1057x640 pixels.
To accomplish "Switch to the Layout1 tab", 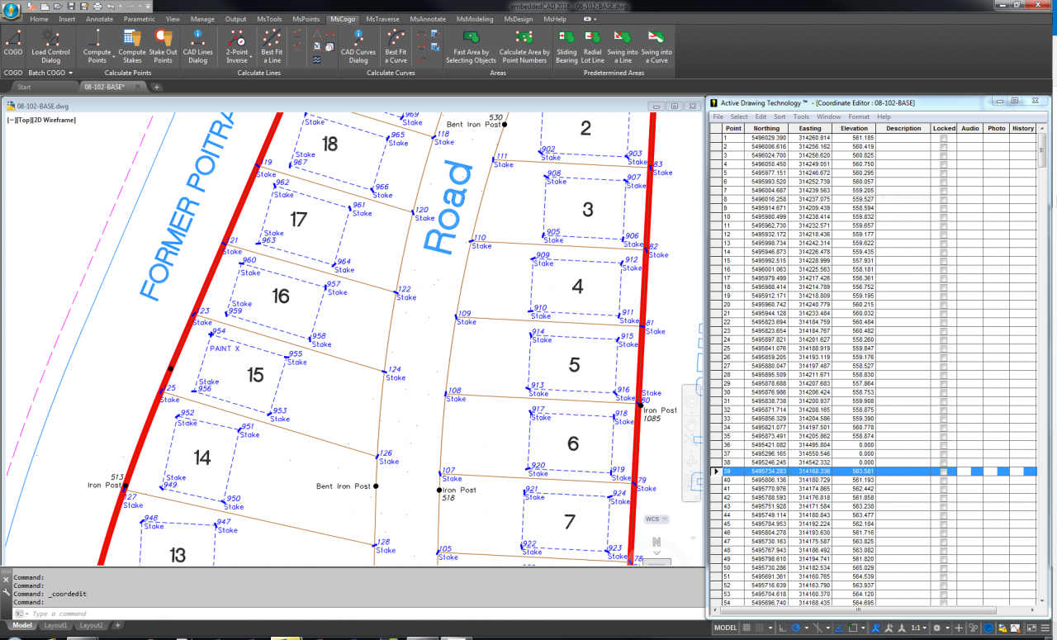I will 56,625.
